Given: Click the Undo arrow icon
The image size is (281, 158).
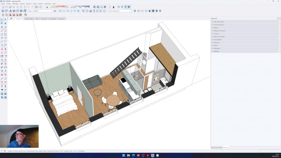Looking at the screenshot, I should point(29,7).
